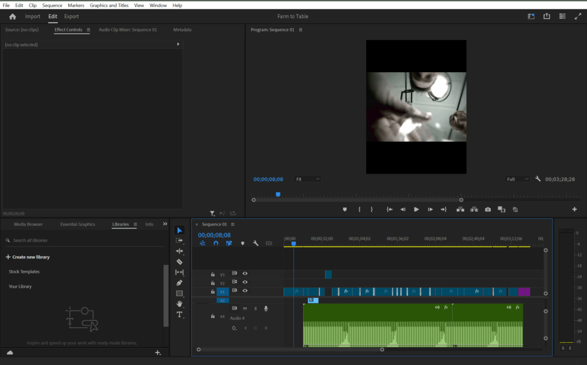587x365 pixels.
Task: Click Mark In bracket button
Action: pyautogui.click(x=359, y=210)
